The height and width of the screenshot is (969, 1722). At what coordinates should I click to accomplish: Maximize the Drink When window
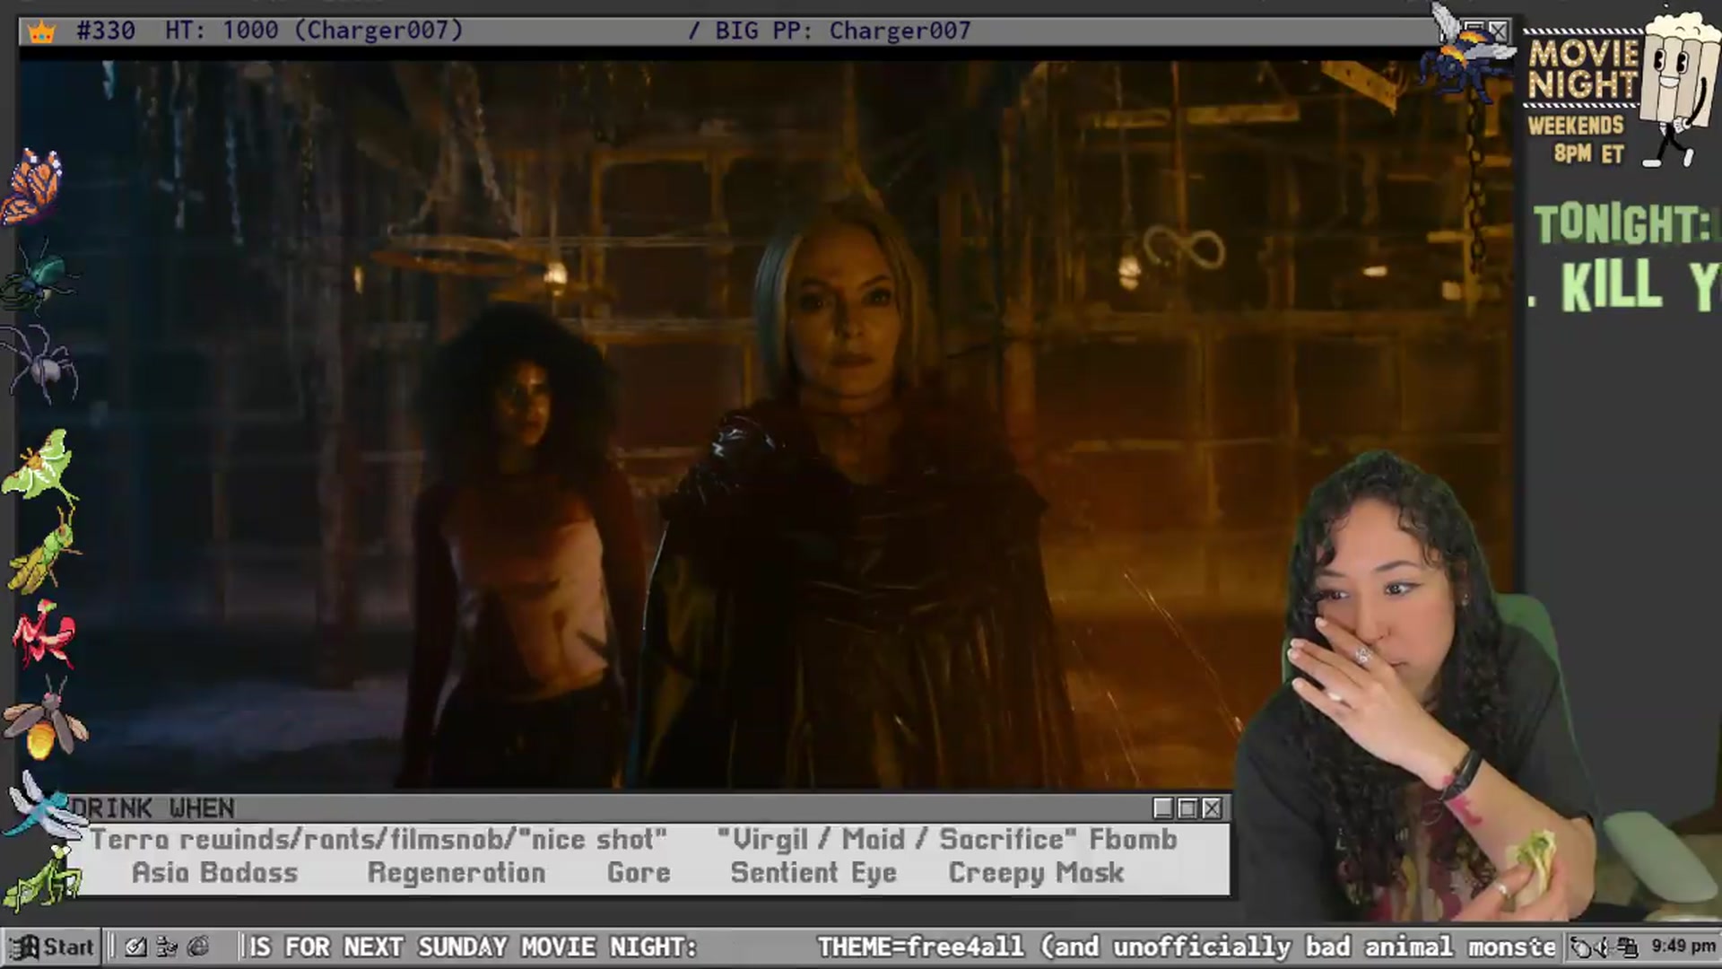point(1187,808)
